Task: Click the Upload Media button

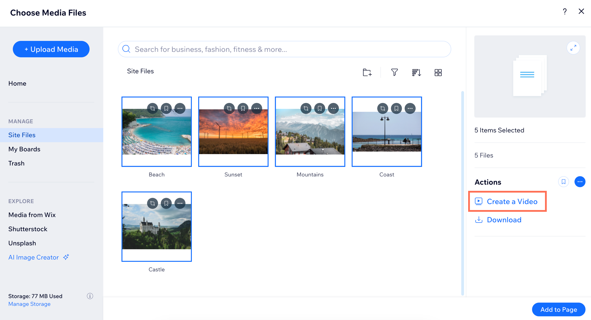Action: coord(51,49)
